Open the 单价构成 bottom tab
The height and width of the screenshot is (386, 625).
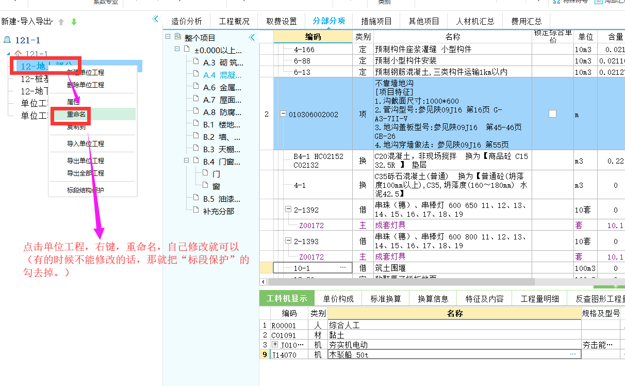click(x=338, y=298)
